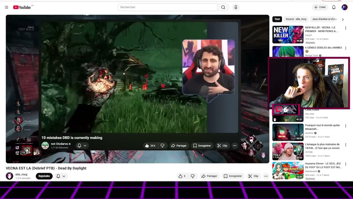This screenshot has height=199, width=353.
Task: Open elie_msq notification bell dropdown
Action: click(x=61, y=176)
